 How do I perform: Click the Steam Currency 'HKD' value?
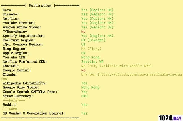pos(84,96)
